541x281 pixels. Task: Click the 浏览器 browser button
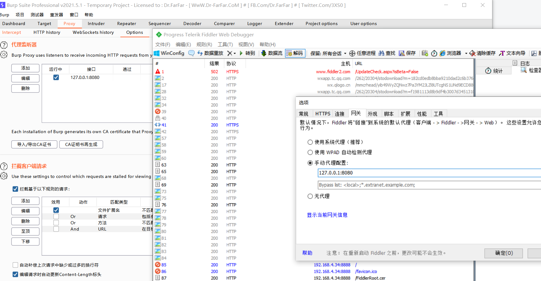pos(450,53)
